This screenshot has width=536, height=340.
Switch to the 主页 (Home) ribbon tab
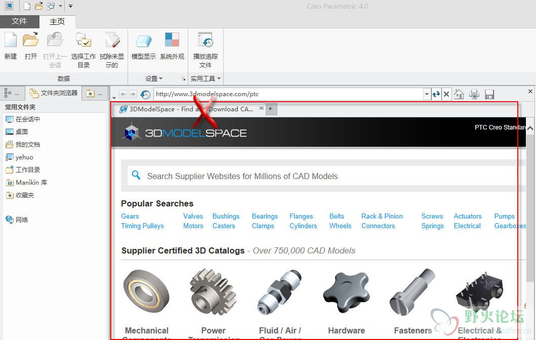pos(57,22)
